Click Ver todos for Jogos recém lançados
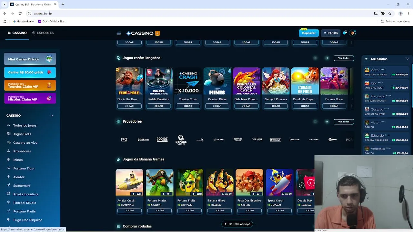 click(x=344, y=58)
